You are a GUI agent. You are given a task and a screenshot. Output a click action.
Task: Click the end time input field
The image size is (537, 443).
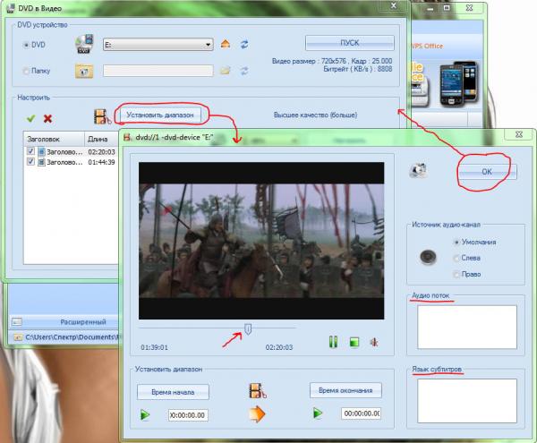(x=361, y=413)
